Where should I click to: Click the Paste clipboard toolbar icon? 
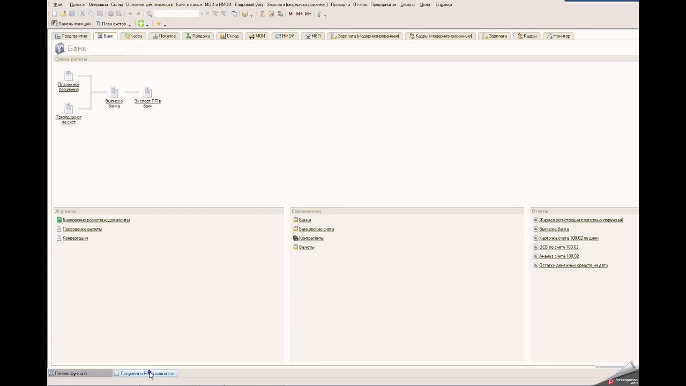(x=100, y=13)
